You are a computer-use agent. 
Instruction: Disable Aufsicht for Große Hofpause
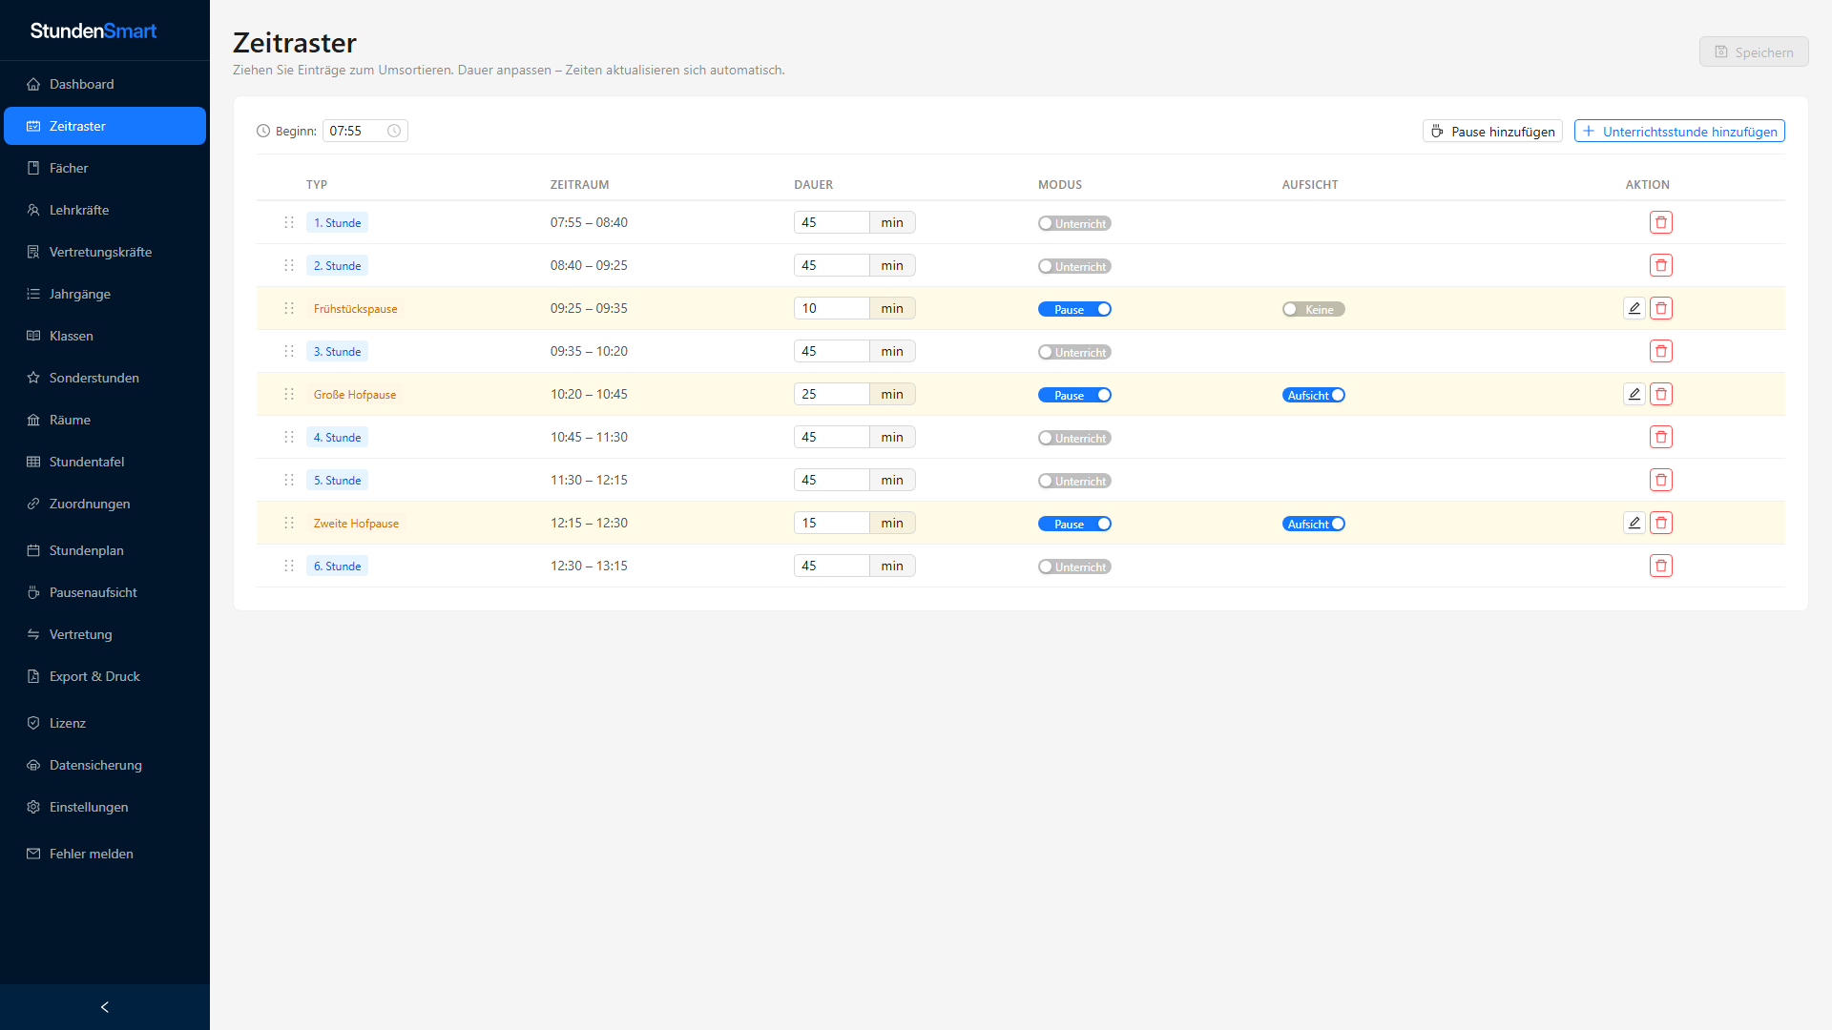tap(1313, 395)
